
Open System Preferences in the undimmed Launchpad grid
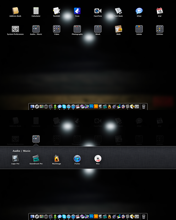pyautogui.click(x=15, y=29)
